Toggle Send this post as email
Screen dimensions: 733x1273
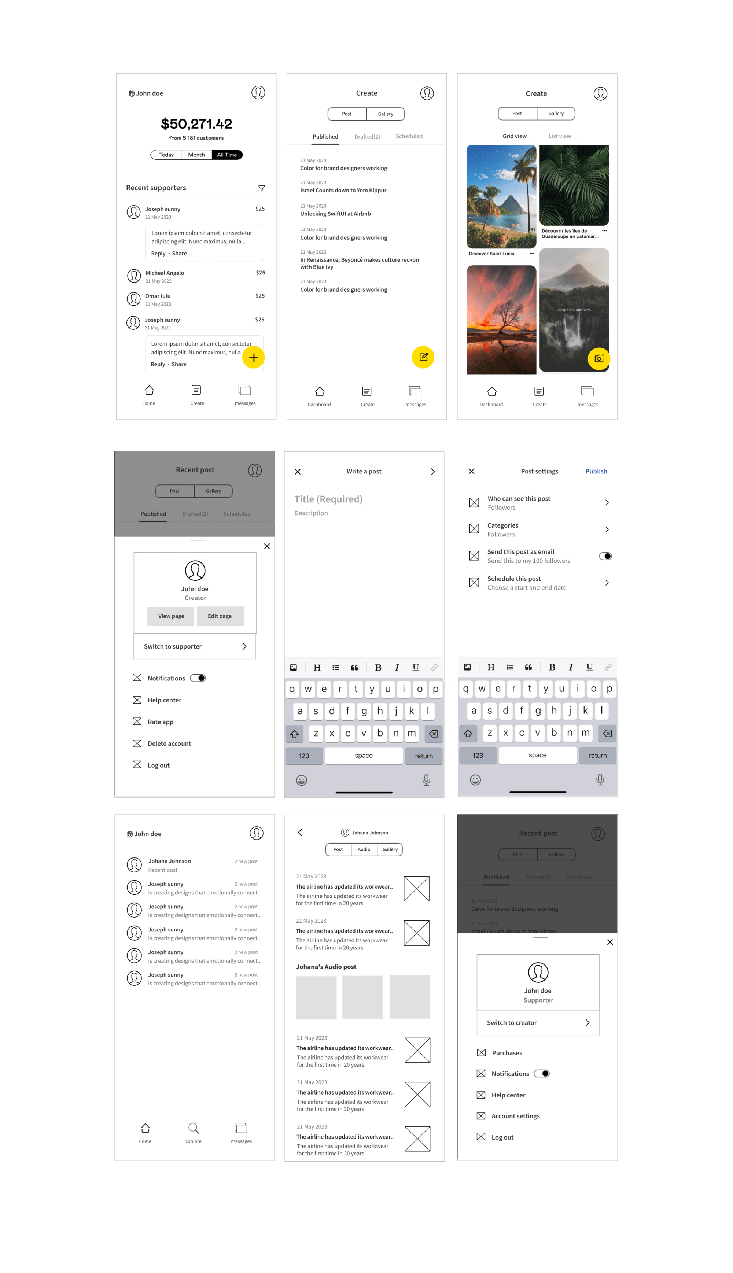point(604,556)
